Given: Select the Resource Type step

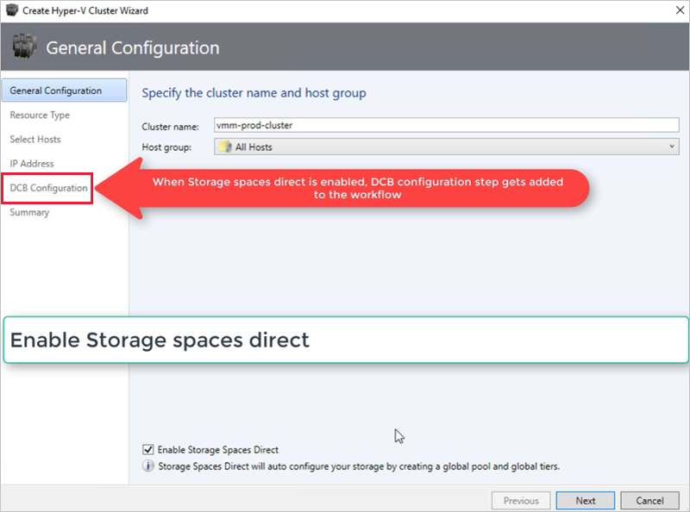Looking at the screenshot, I should 40,115.
